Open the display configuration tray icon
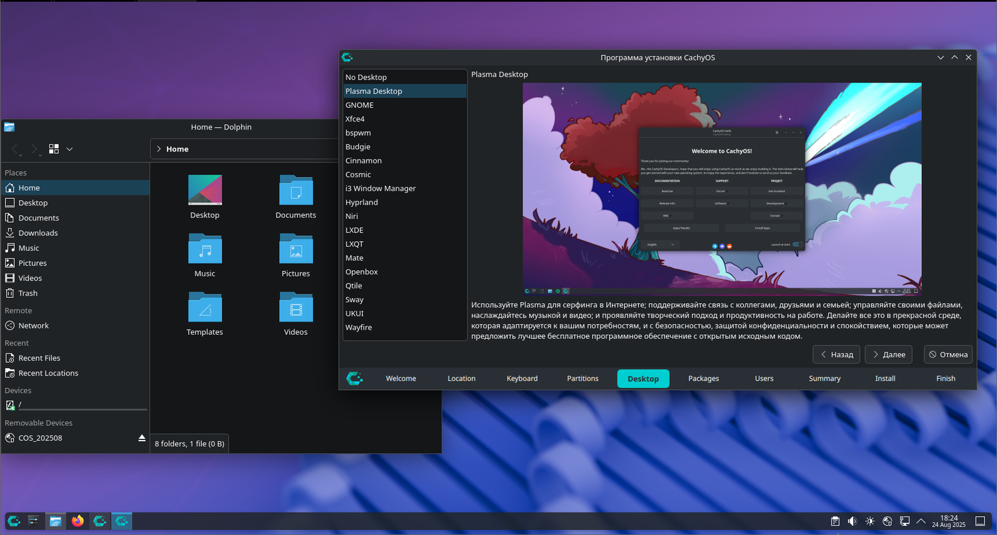Image resolution: width=997 pixels, height=535 pixels. tap(905, 521)
